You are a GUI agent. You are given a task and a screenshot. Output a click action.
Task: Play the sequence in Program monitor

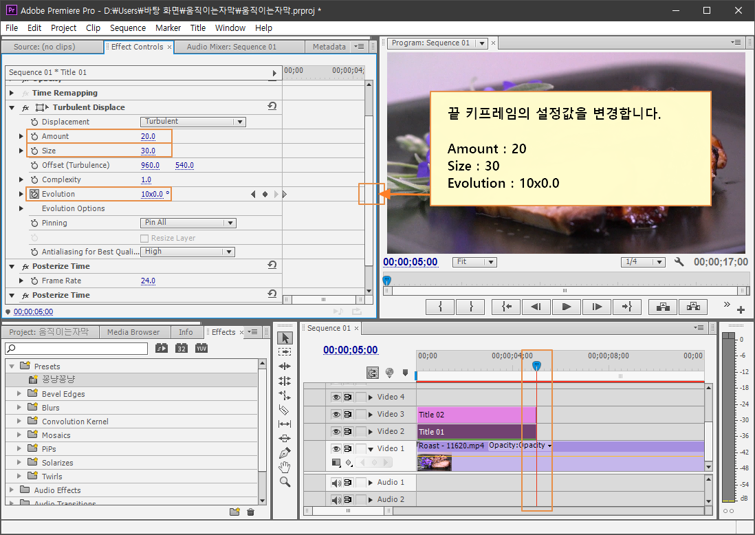567,307
